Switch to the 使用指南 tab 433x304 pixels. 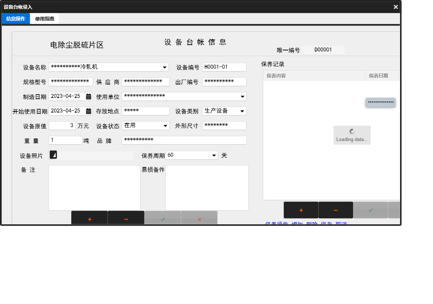pos(45,18)
